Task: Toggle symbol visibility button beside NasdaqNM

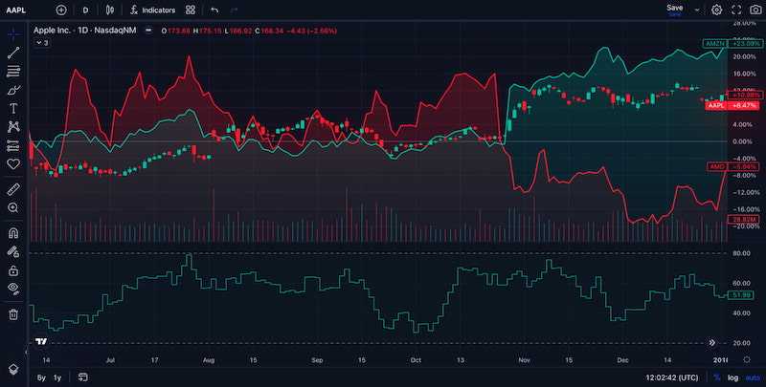Action: pos(148,31)
